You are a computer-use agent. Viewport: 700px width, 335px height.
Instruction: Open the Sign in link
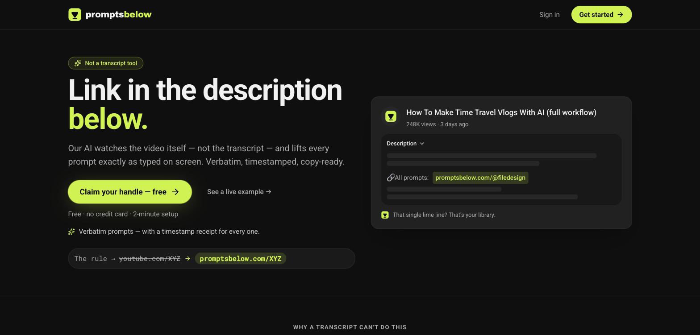[549, 15]
